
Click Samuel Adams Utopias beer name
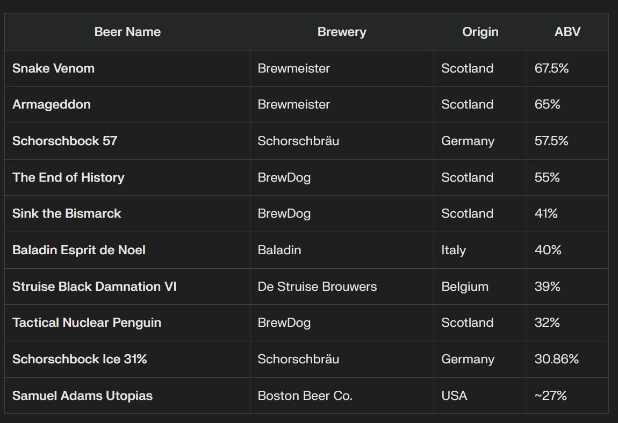coord(82,396)
